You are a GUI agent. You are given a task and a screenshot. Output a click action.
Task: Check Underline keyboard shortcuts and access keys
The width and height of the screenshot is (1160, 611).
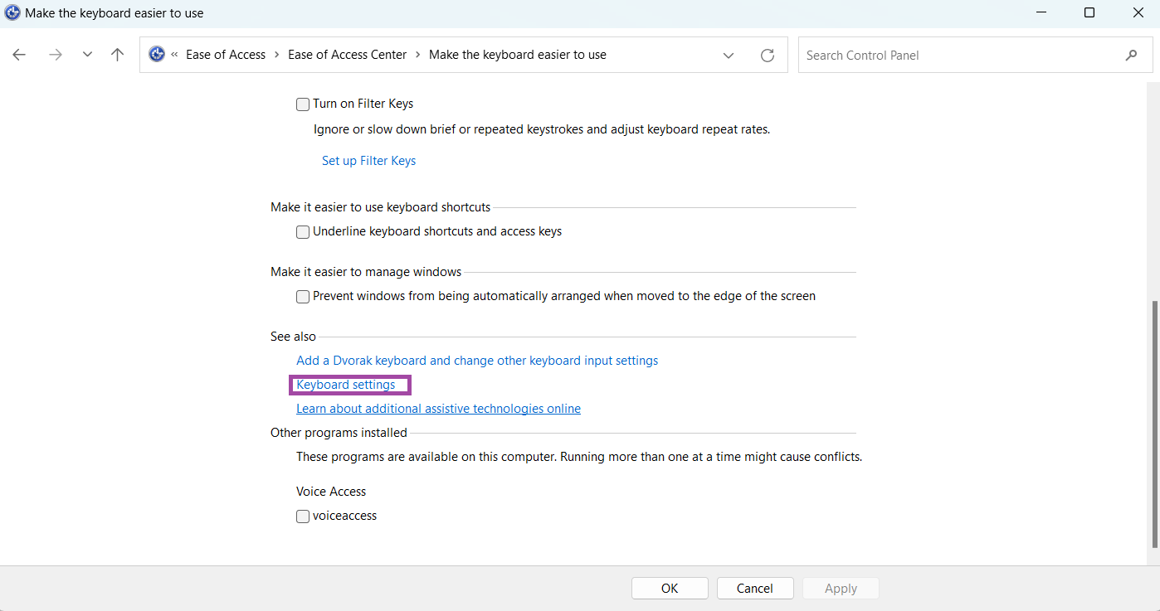click(303, 232)
